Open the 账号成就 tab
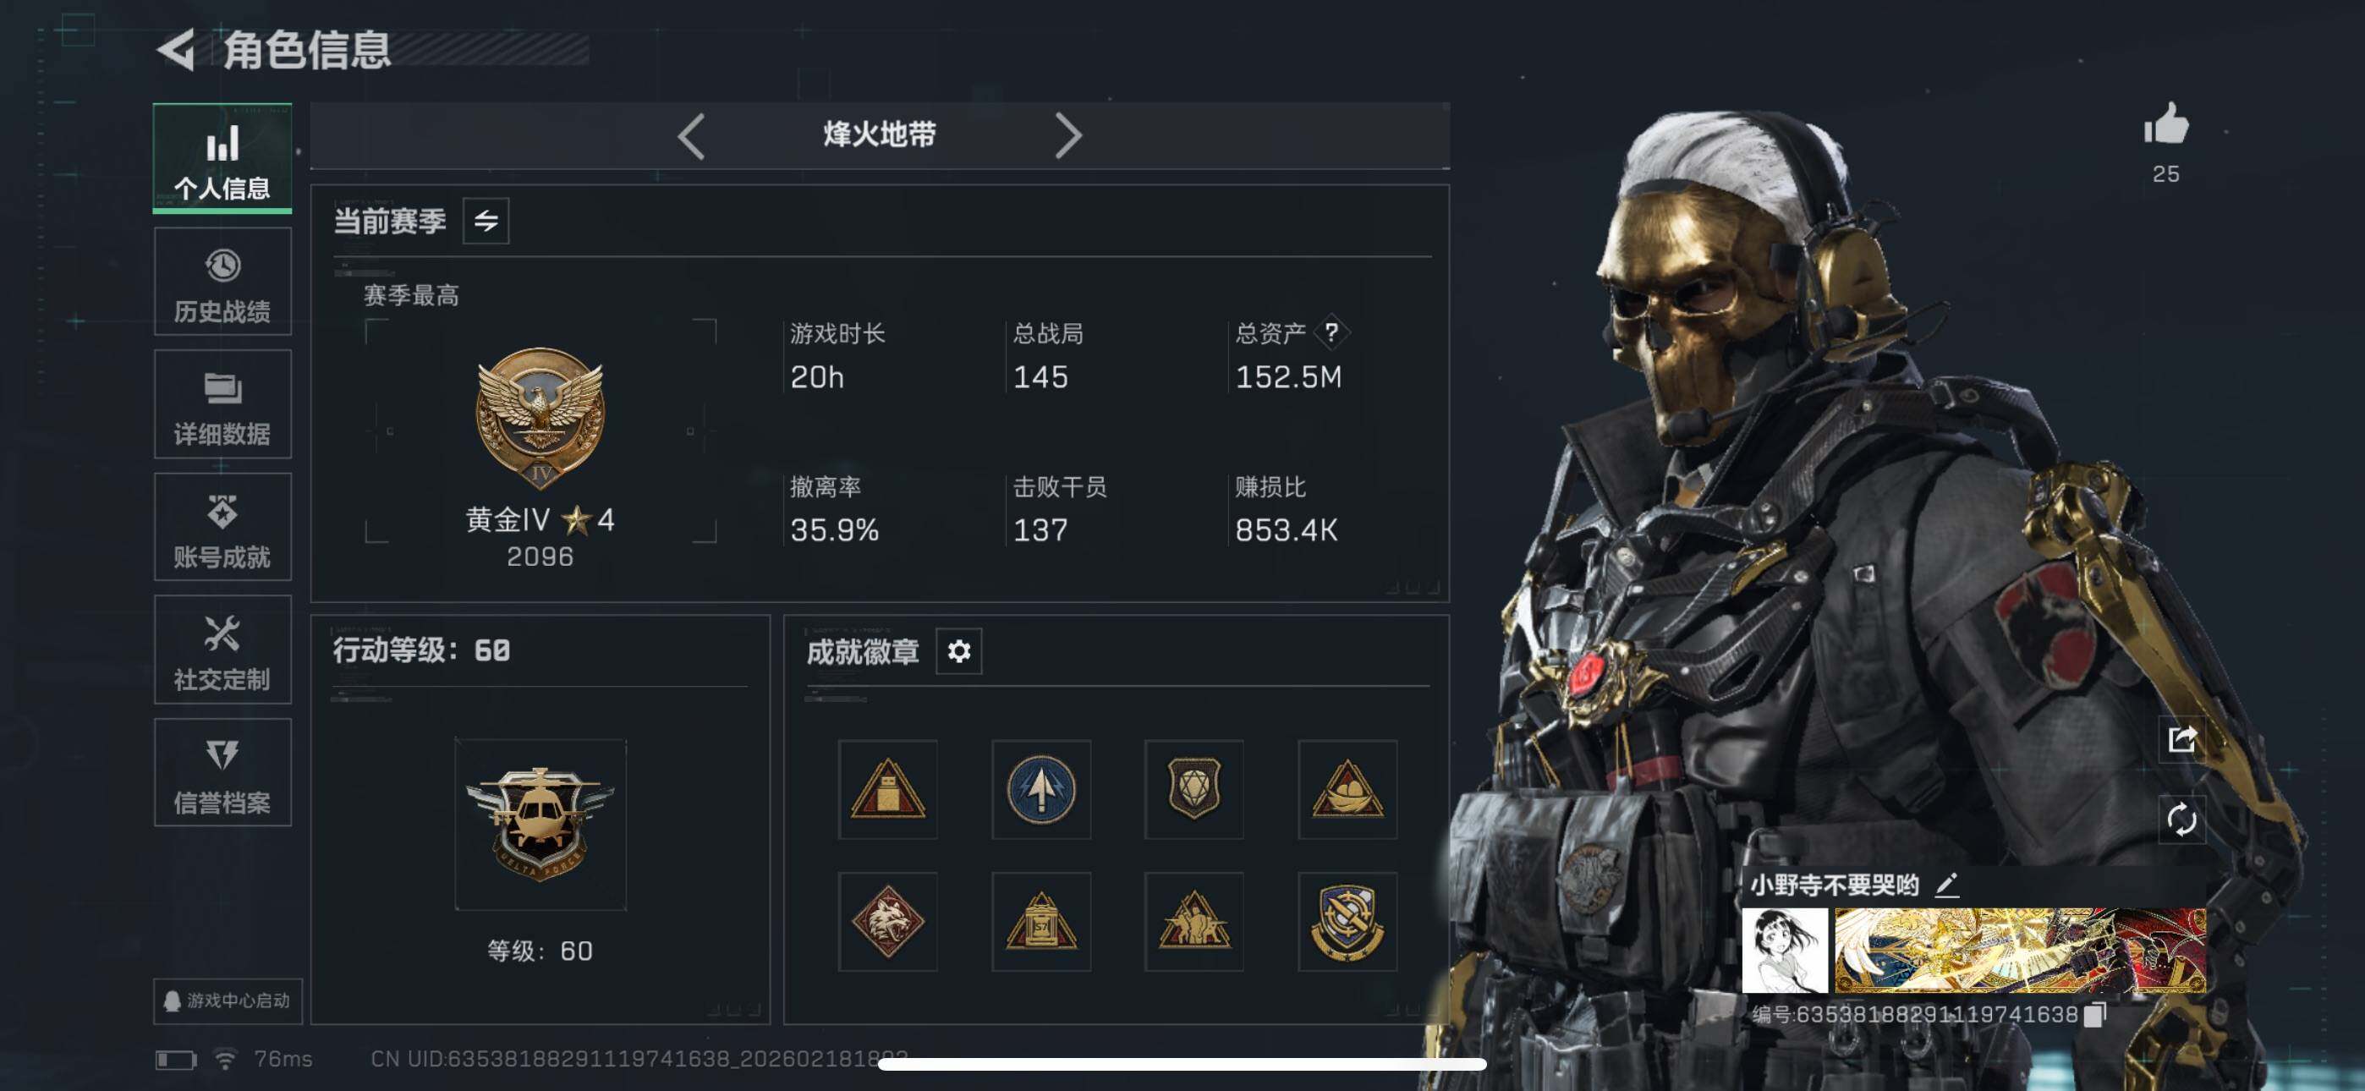 (x=222, y=527)
